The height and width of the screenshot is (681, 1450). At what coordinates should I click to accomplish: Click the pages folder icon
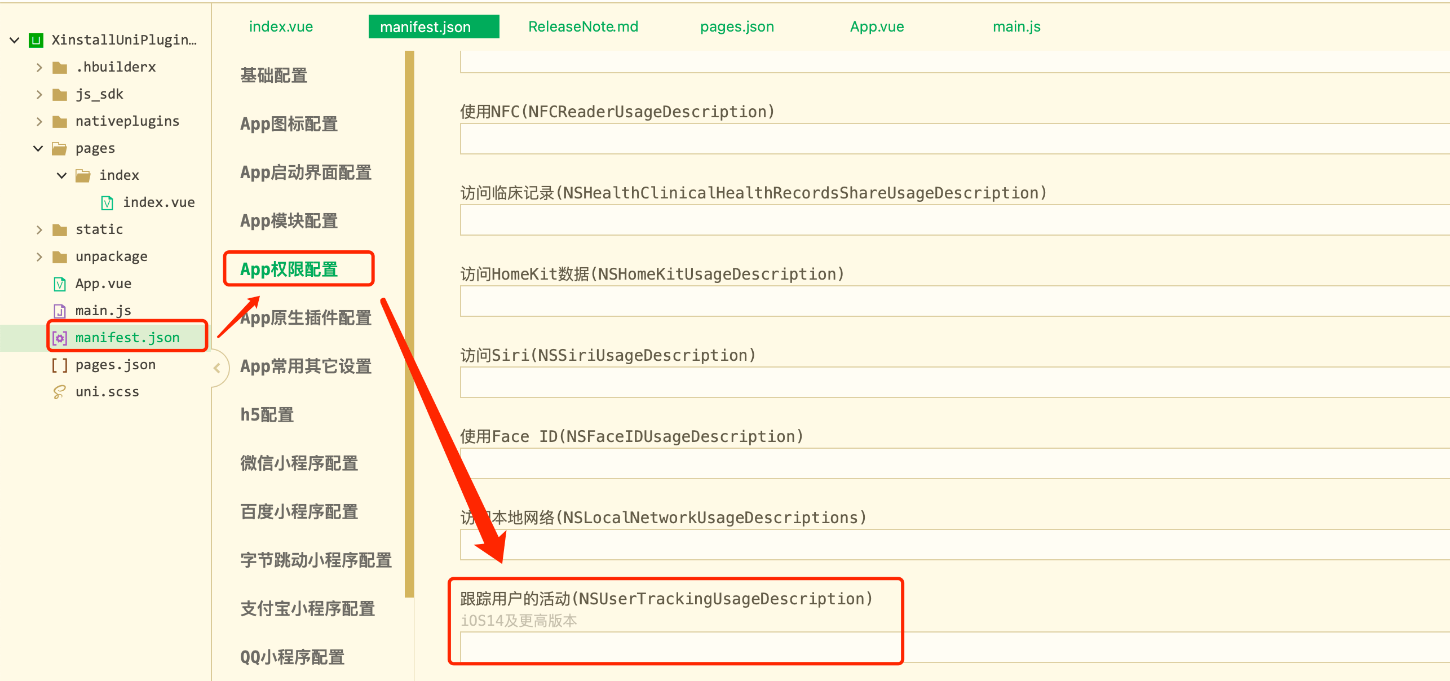tap(59, 148)
